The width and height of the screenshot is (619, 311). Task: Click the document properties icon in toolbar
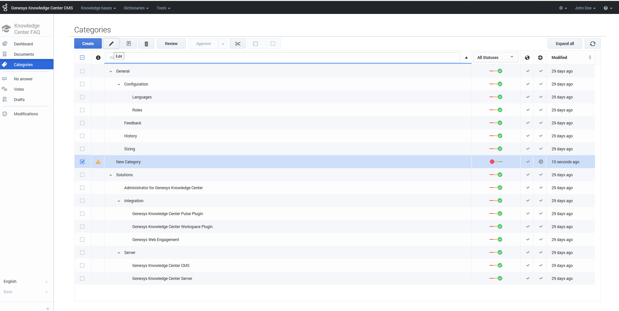click(129, 44)
